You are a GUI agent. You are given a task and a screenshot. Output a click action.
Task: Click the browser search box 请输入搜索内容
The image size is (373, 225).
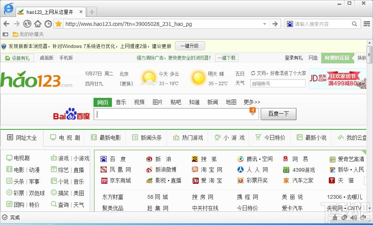pos(322,24)
